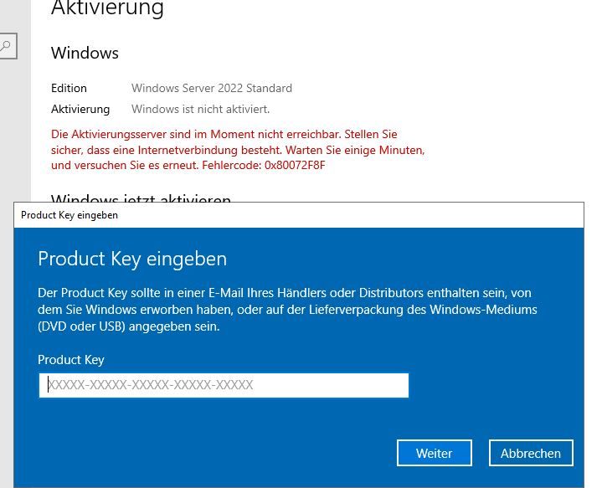The width and height of the screenshot is (602, 488).
Task: Open the search magnifier icon in sidebar
Action: [x=7, y=46]
